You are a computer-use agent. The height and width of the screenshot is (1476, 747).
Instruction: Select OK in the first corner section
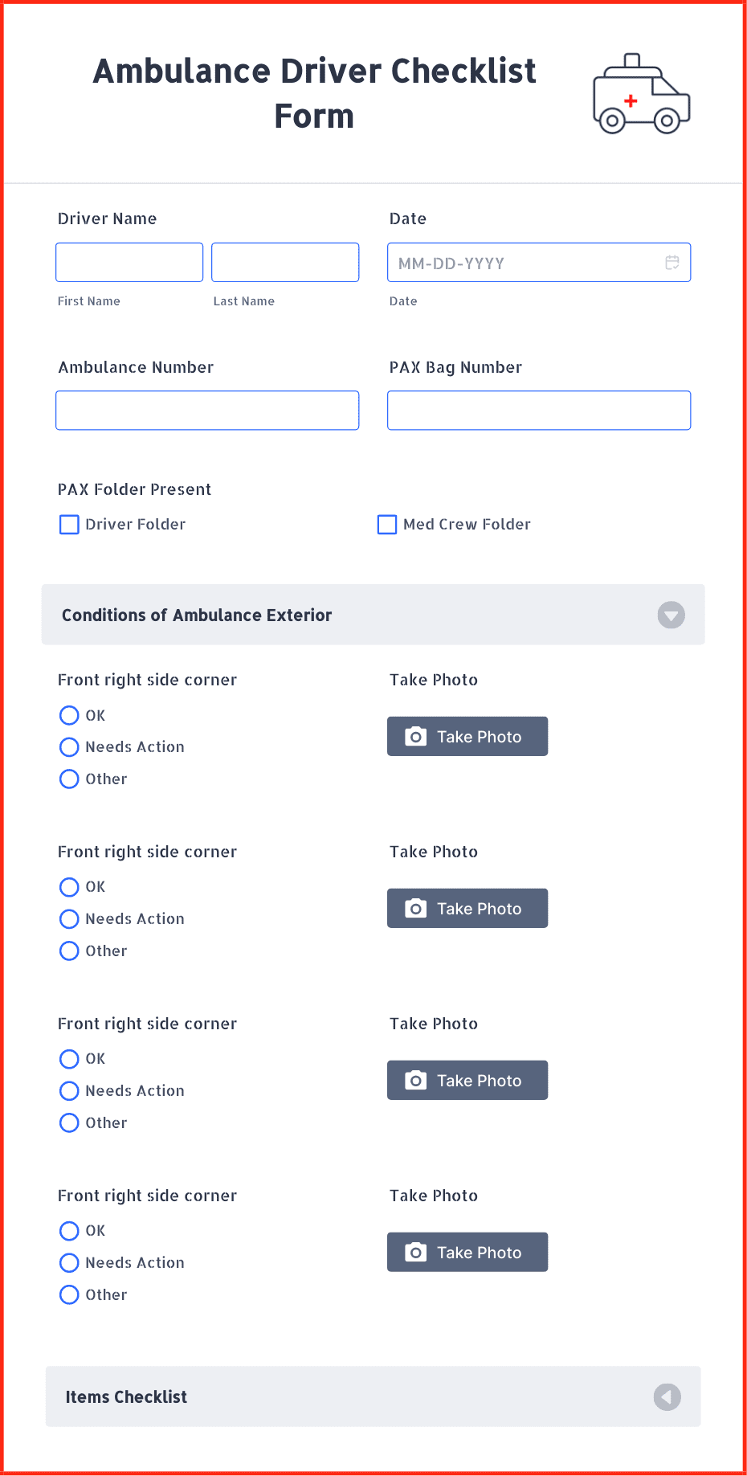point(69,715)
